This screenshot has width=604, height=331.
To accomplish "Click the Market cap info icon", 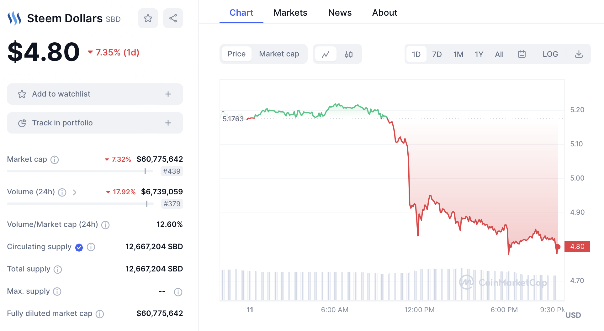I will click(55, 160).
